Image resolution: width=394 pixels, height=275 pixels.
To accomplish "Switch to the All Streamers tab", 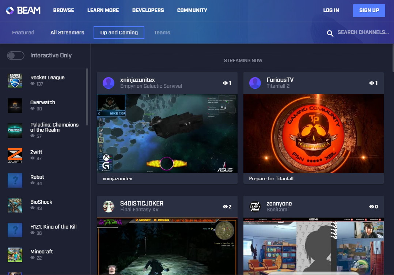I will coord(67,33).
